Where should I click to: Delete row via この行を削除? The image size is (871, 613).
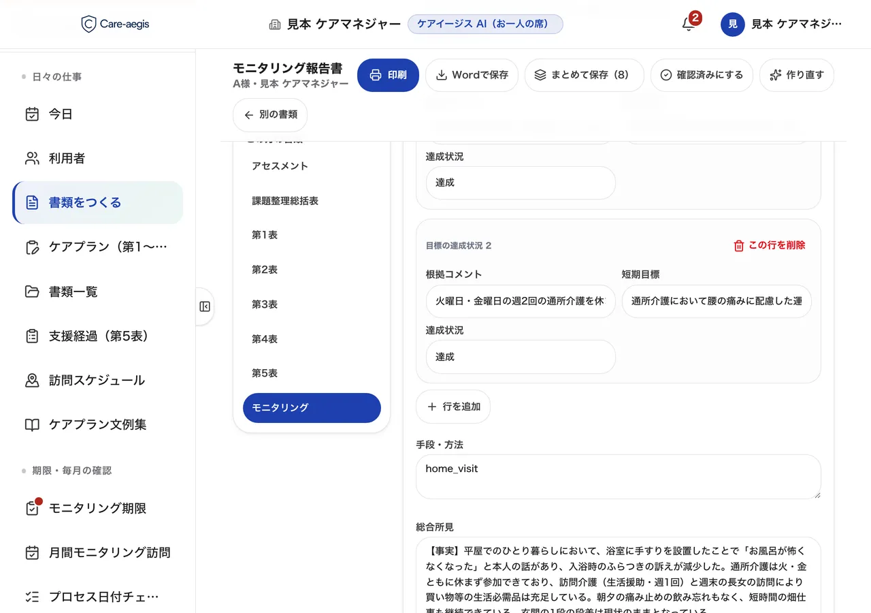pyautogui.click(x=769, y=245)
